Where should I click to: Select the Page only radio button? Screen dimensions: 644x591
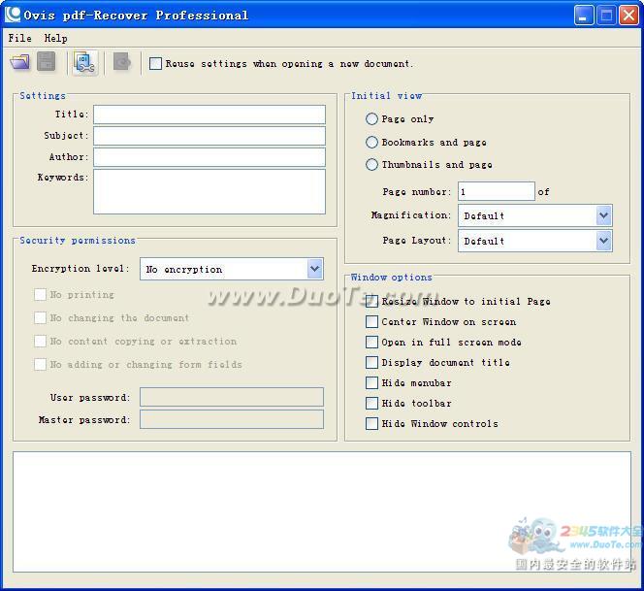371,119
